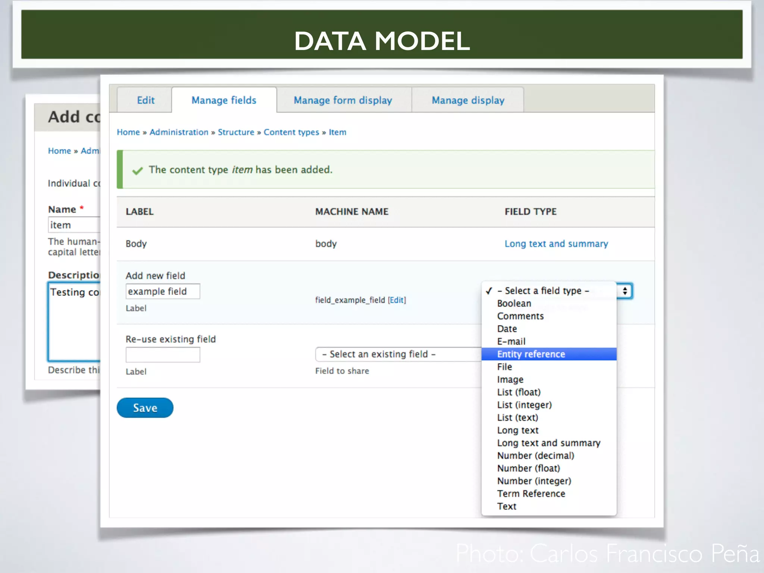Go to the Structure breadcrumb link
The image size is (764, 573).
pyautogui.click(x=236, y=132)
